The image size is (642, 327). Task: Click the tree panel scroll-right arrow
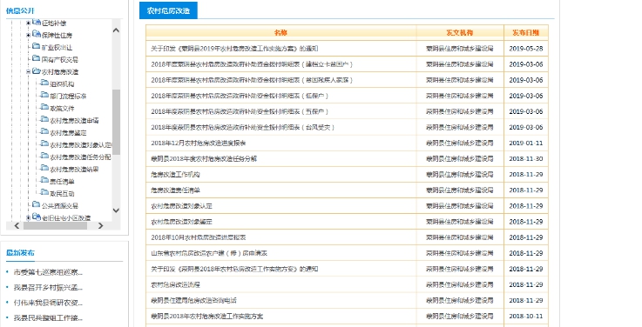tap(101, 225)
